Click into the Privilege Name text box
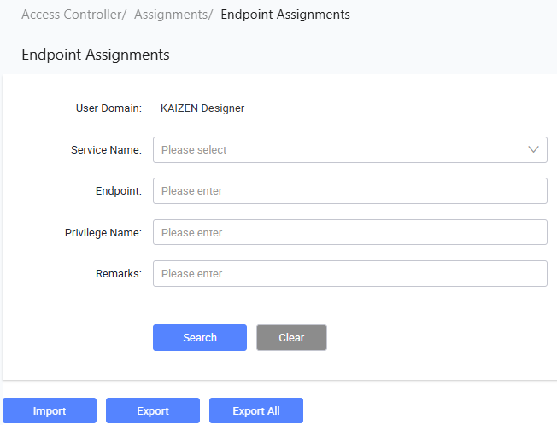Image resolution: width=557 pixels, height=425 pixels. coord(350,232)
